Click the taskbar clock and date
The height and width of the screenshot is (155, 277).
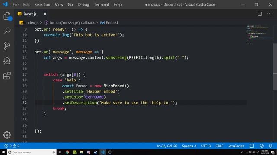pos(264,152)
